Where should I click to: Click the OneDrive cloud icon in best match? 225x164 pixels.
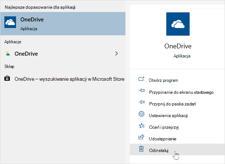(x=10, y=22)
